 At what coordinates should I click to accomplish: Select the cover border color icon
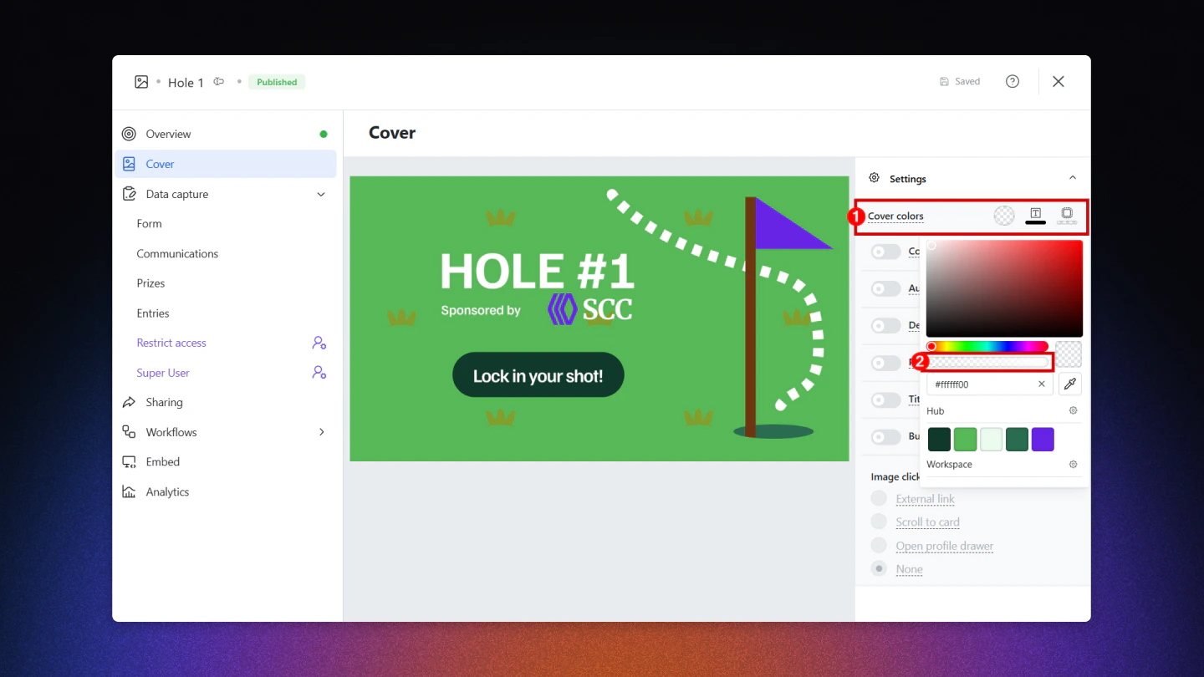(x=1067, y=216)
